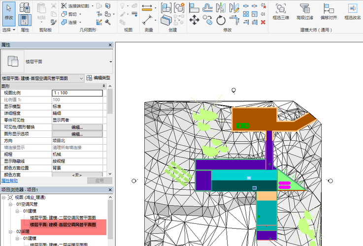363x246 pixels.
Task: Collapse the 02采暖 tree node
Action: tap(11, 231)
